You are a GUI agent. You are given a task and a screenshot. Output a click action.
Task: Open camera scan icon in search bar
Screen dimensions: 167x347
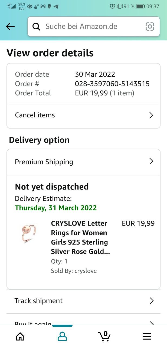[x=150, y=27]
